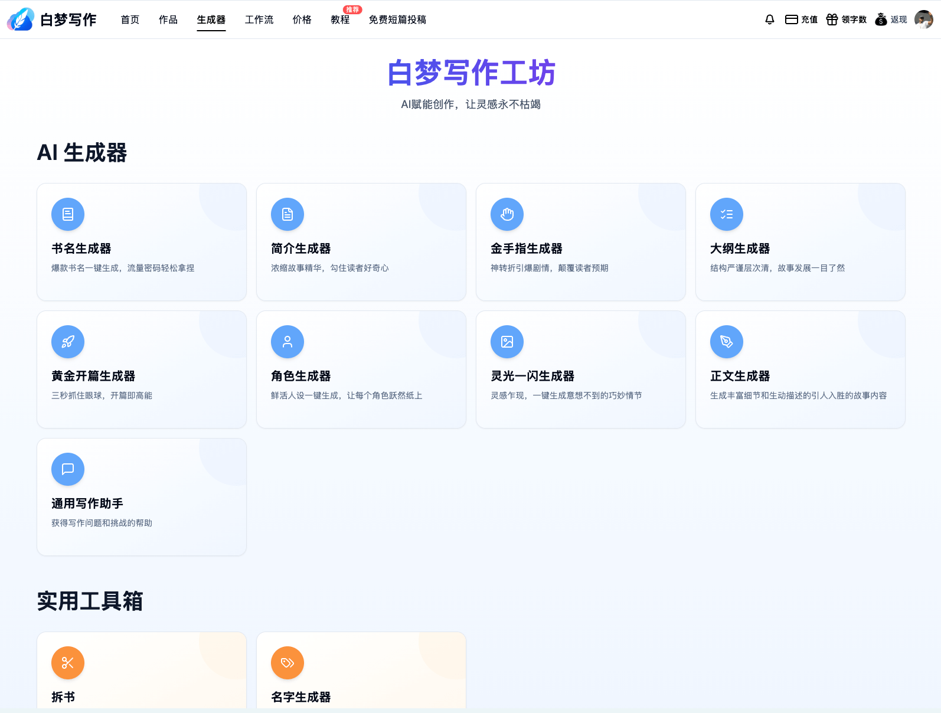Open the 灵光一闪生成器 card title
Image resolution: width=941 pixels, height=713 pixels.
click(x=532, y=376)
